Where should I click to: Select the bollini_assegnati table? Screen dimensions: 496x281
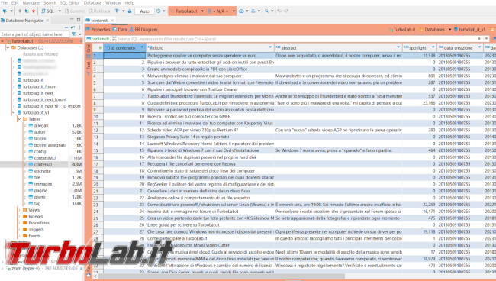click(x=50, y=145)
